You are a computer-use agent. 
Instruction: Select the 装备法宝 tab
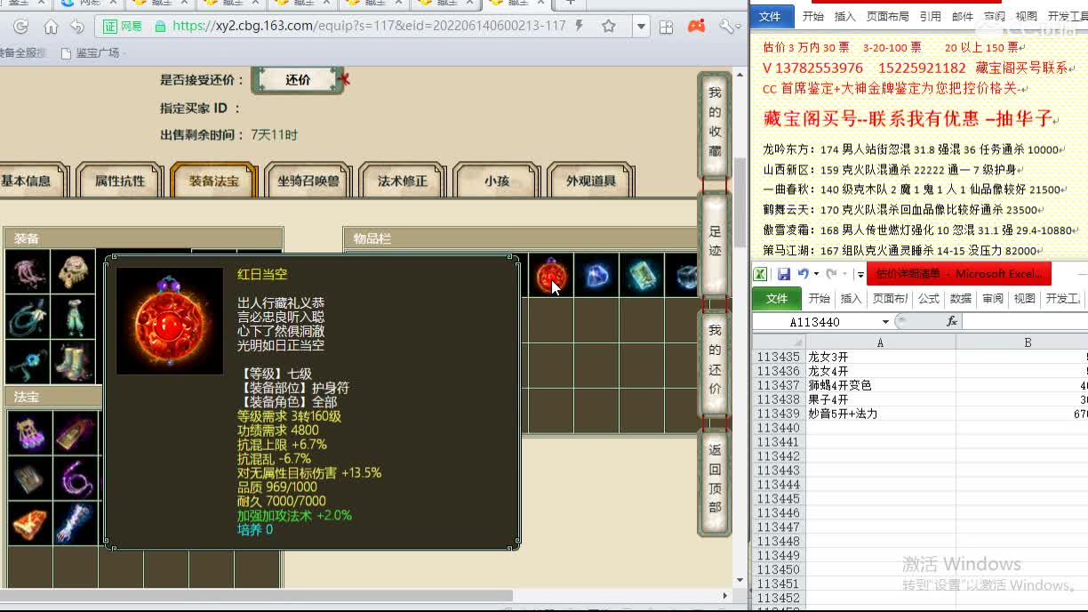pos(213,181)
